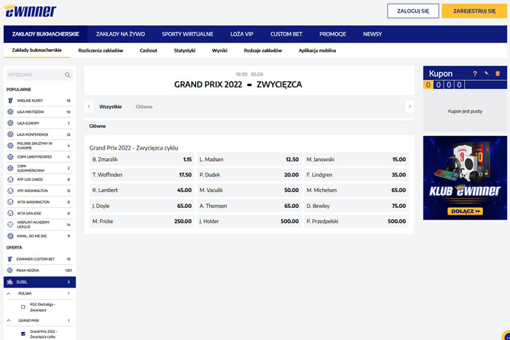510x340 pixels.
Task: Click the Liga Konferencji ball icon
Action: 10,134
